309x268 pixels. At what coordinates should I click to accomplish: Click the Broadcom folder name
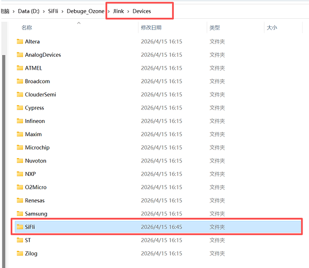coord(38,81)
